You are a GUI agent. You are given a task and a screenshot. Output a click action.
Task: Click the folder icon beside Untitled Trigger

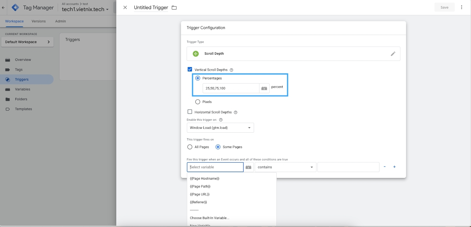coord(174,8)
